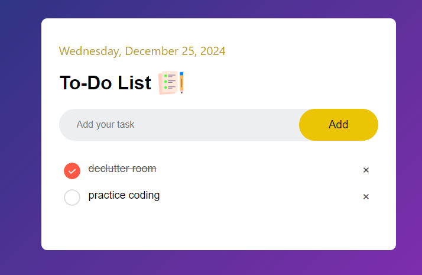Click the year "2024" in the date
Image resolution: width=422 pixels, height=275 pixels.
[213, 51]
